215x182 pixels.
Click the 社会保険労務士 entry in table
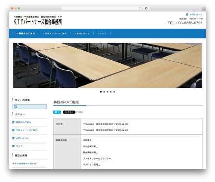(x=90, y=152)
